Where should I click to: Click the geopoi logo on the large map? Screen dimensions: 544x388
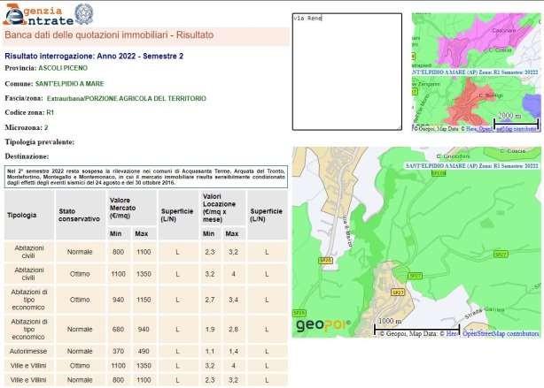pyautogui.click(x=323, y=325)
